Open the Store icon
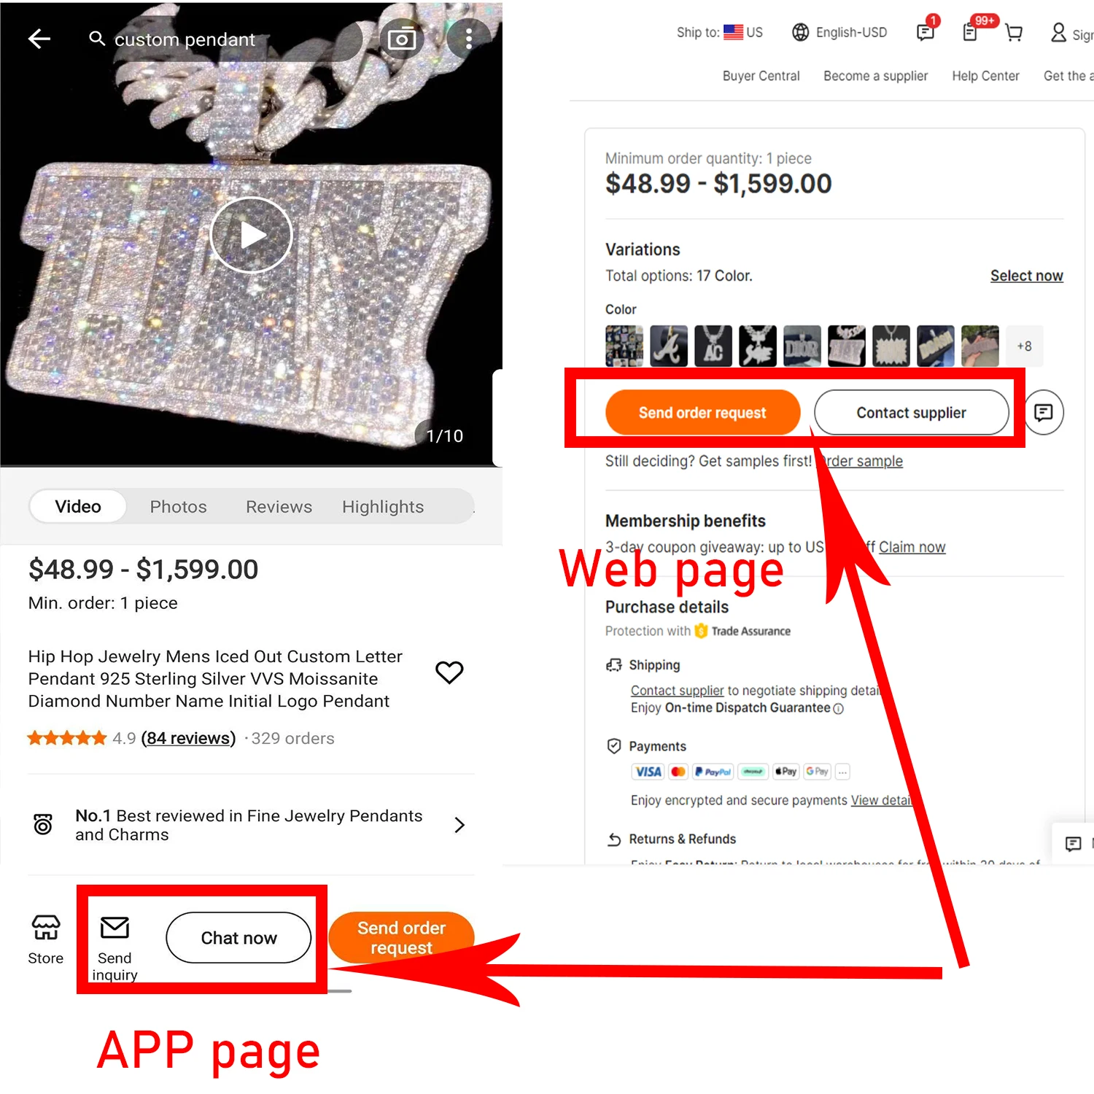 pyautogui.click(x=46, y=939)
